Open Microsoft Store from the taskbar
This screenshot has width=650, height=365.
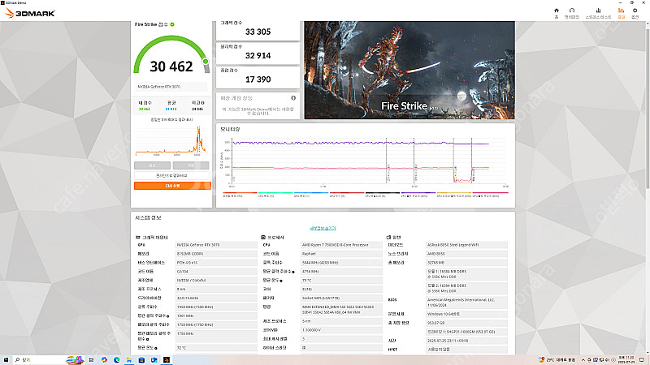click(x=141, y=360)
